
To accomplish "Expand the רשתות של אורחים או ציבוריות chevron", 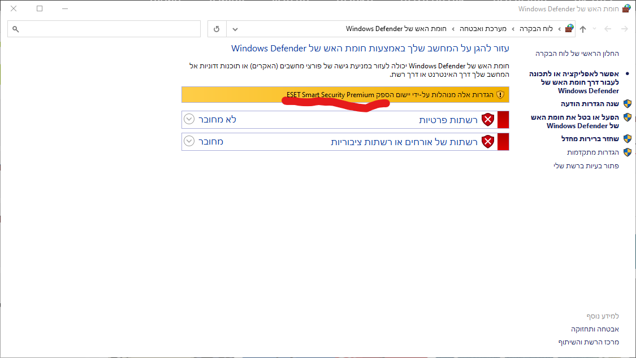I will pyautogui.click(x=189, y=141).
